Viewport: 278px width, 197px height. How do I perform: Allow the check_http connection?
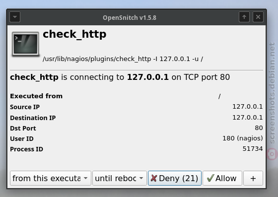coord(222,178)
